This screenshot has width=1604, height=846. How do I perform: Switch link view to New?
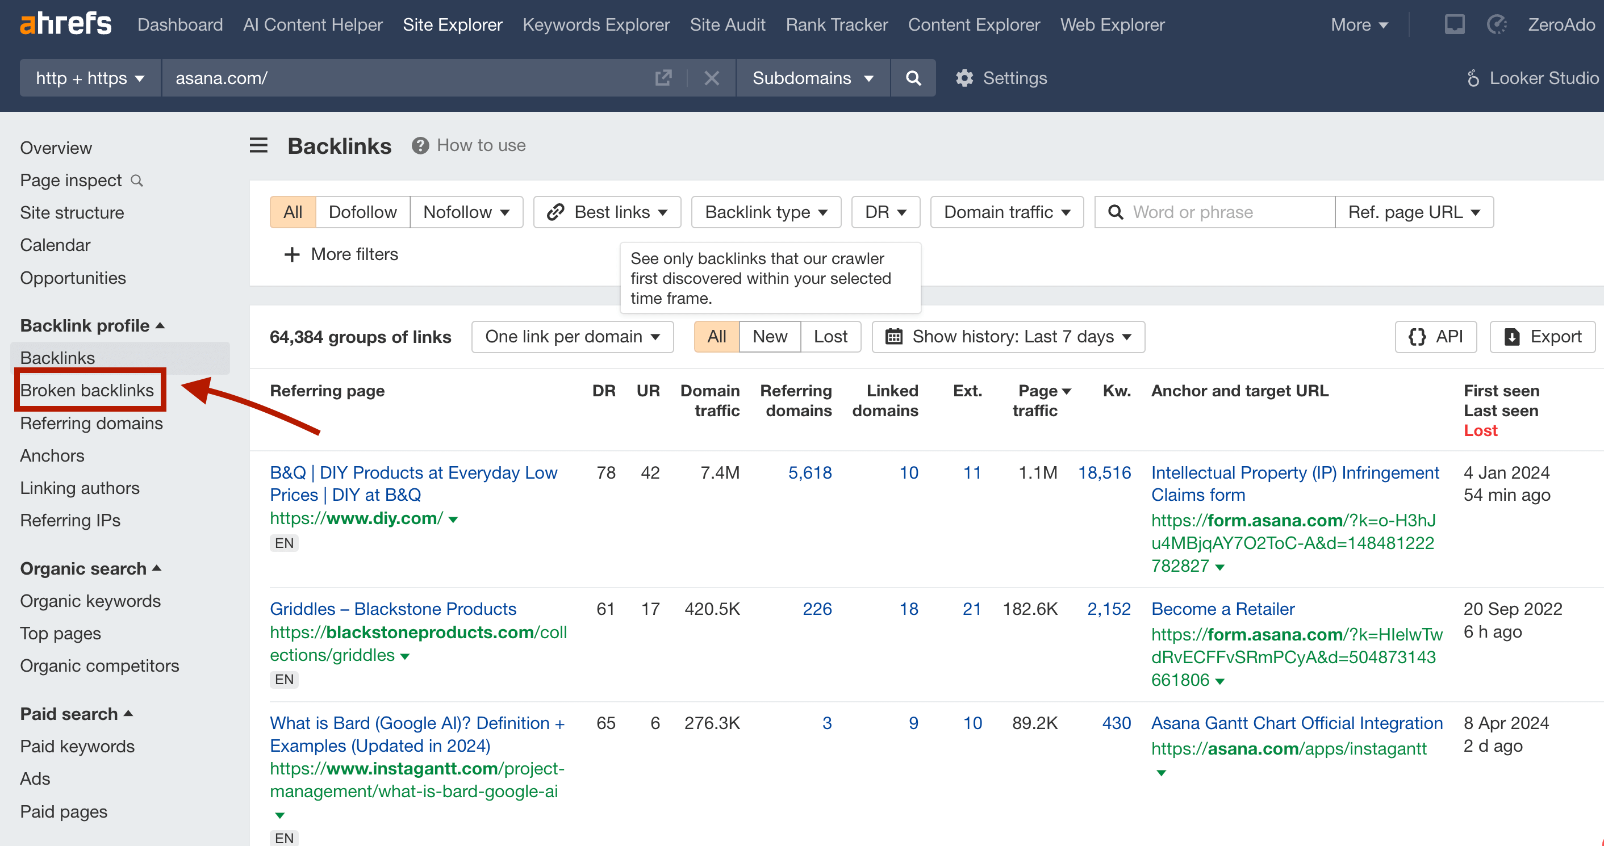point(770,336)
